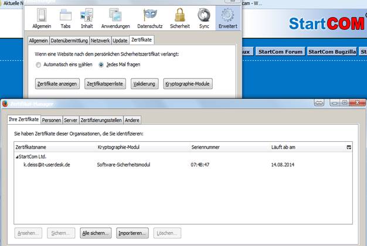Switch to the Allgemein sub-tab under Erweitert
This screenshot has height=246, width=367.
point(38,40)
